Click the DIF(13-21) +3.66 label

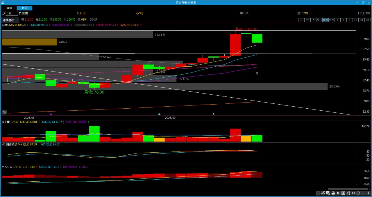coord(24,167)
